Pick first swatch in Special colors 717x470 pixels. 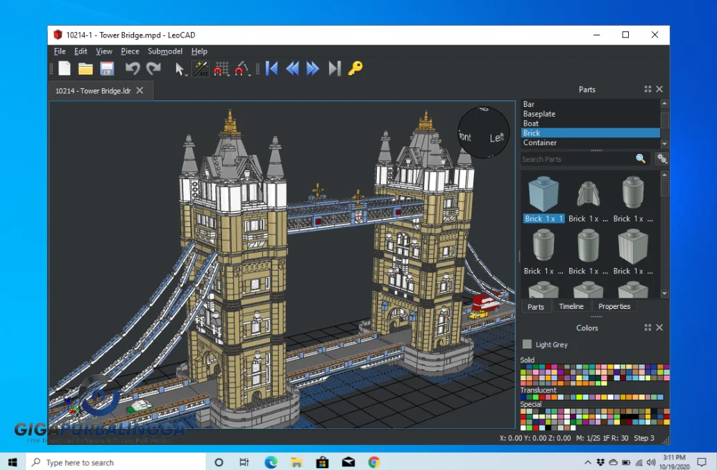coord(523,412)
